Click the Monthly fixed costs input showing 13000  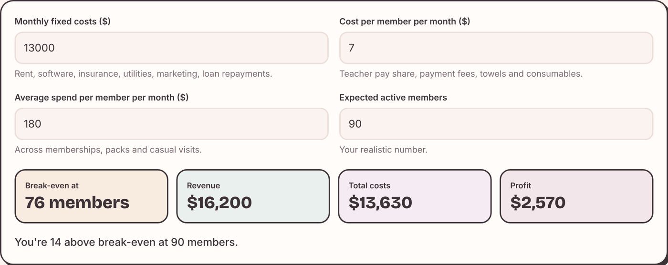(171, 48)
